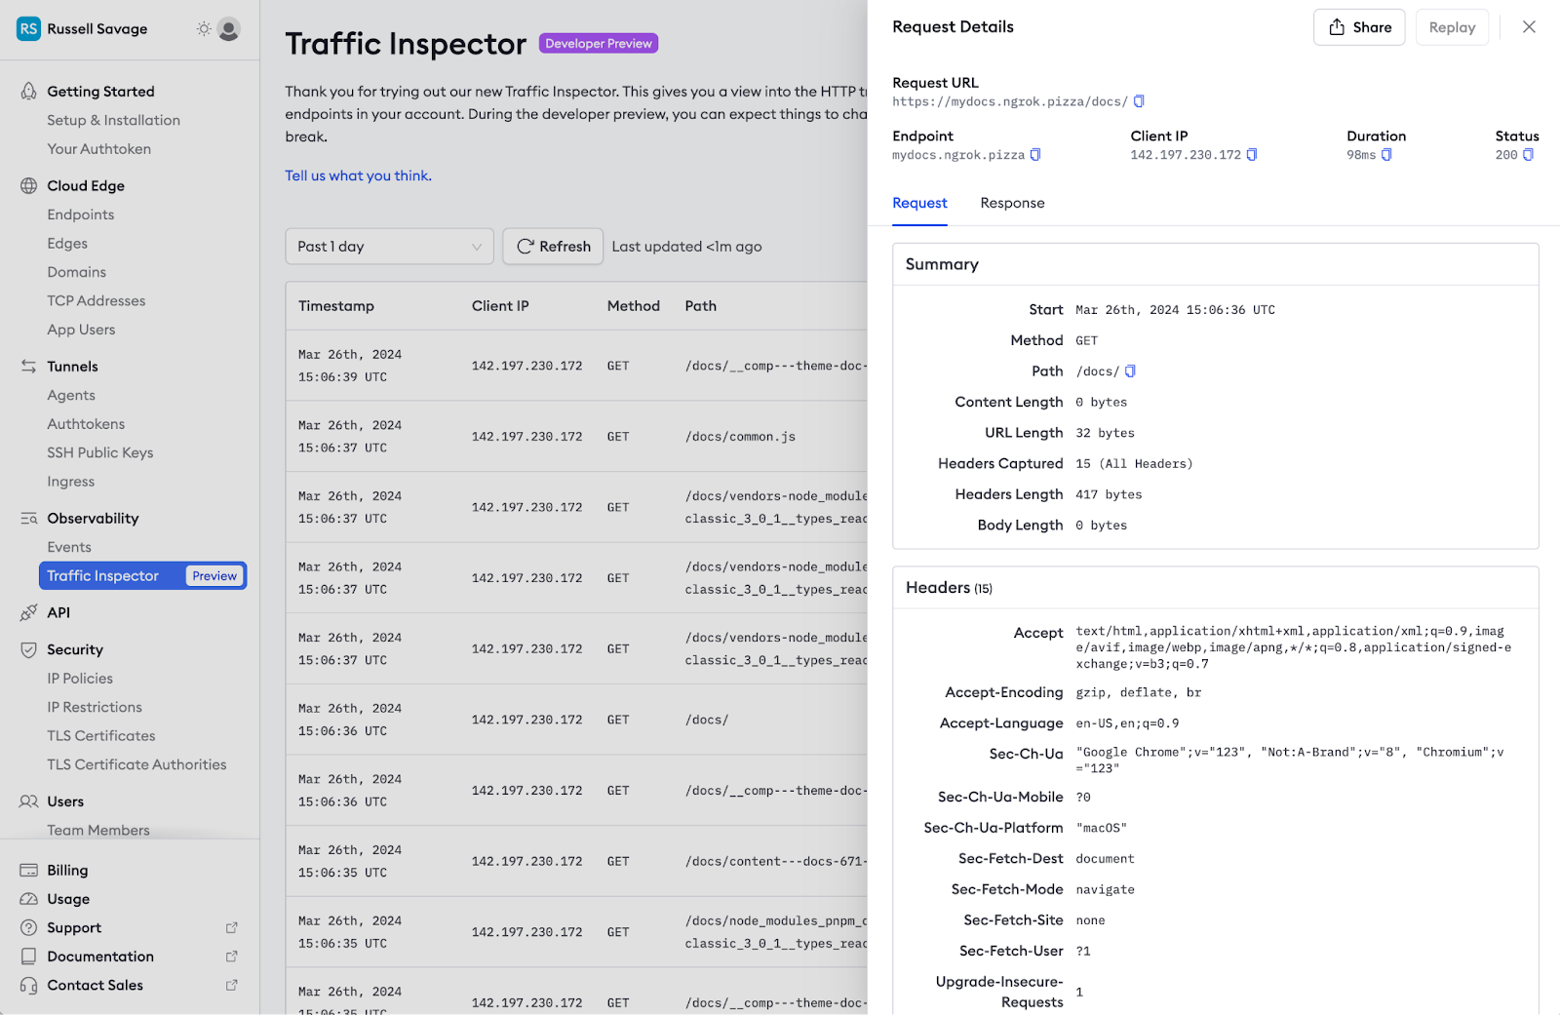Switch to the Response tab
The image size is (1560, 1015).
point(1012,203)
